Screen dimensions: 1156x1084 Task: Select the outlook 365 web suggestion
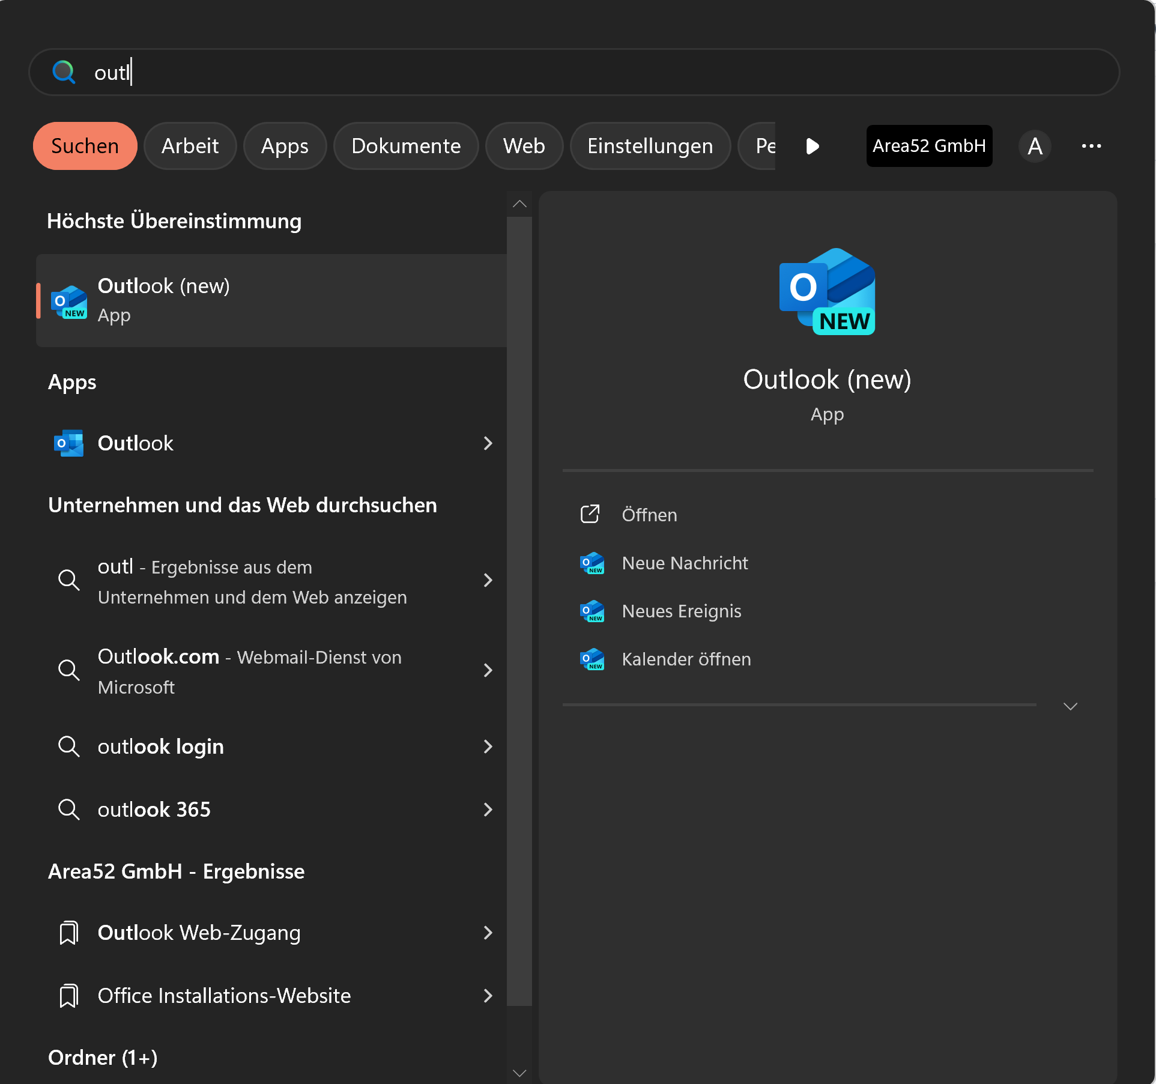154,810
